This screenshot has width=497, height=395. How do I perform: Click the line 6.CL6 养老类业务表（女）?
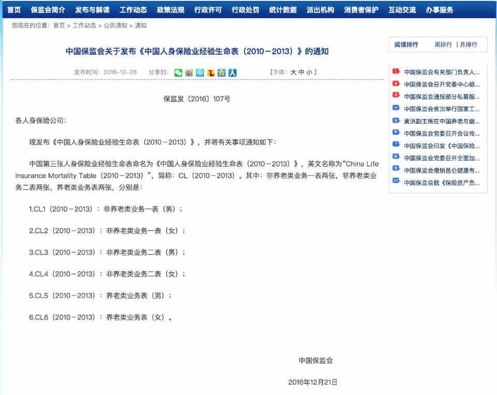pyautogui.click(x=100, y=317)
